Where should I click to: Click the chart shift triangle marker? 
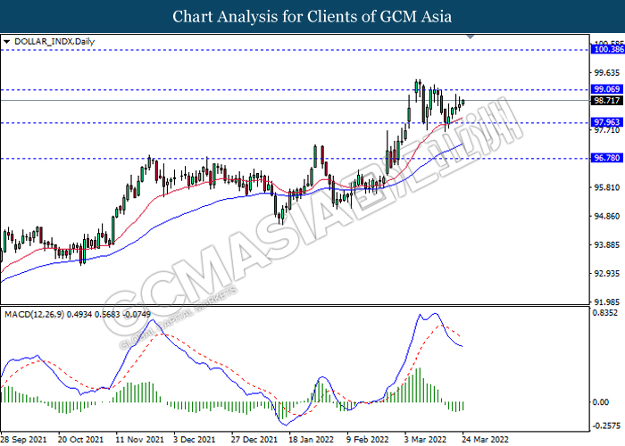[471, 37]
